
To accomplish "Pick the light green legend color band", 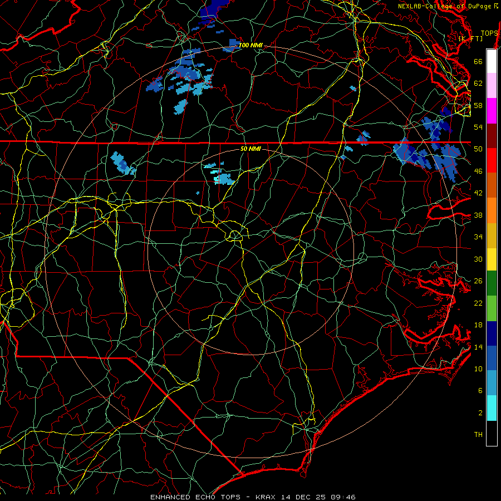I will (x=492, y=308).
